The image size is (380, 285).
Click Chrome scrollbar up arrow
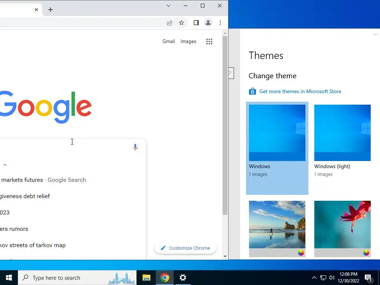(225, 33)
